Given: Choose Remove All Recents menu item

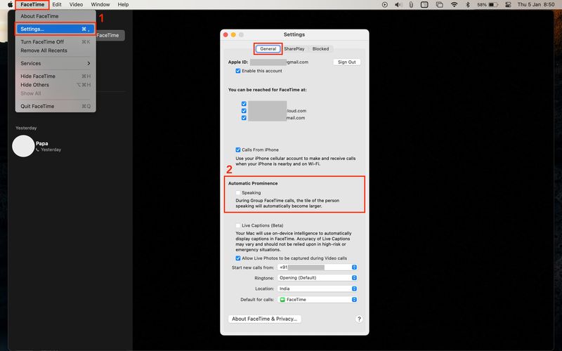Looking at the screenshot, I should tap(55, 51).
